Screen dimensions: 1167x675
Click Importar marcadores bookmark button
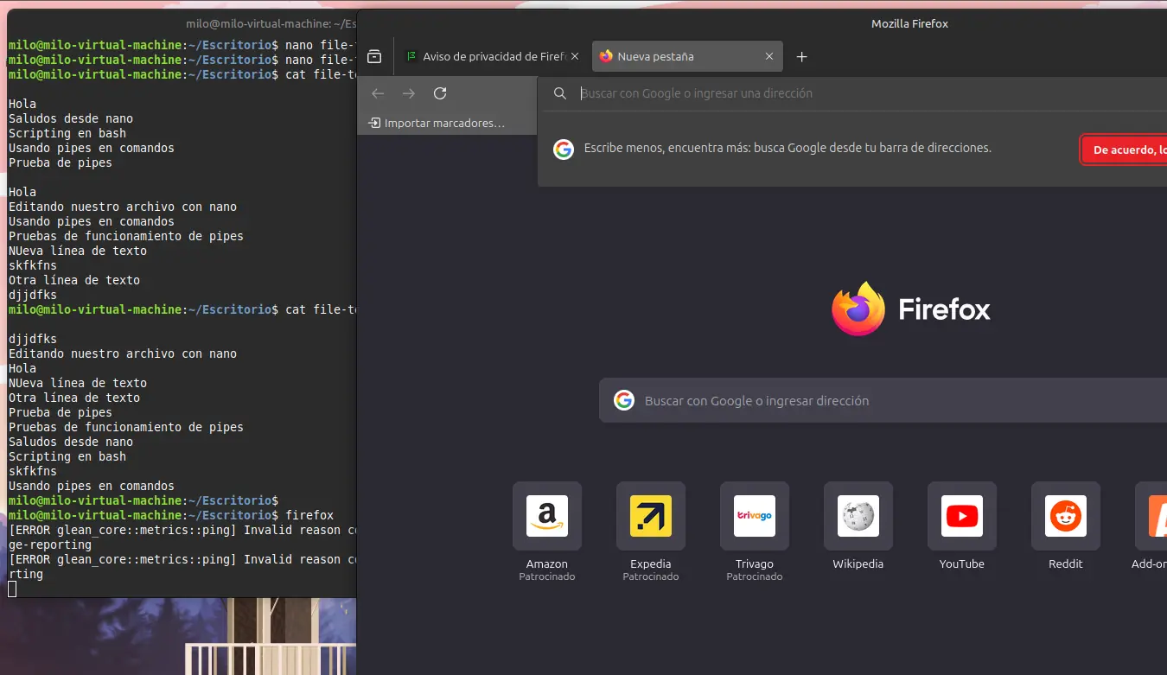tap(437, 123)
